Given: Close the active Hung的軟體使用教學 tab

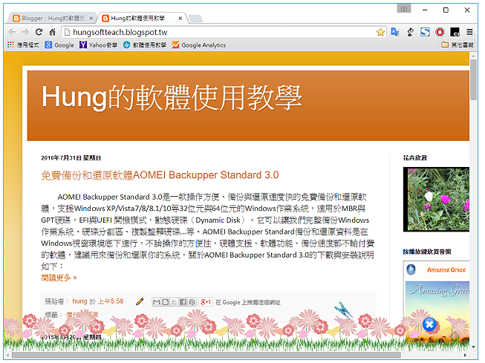Looking at the screenshot, I should (180, 19).
